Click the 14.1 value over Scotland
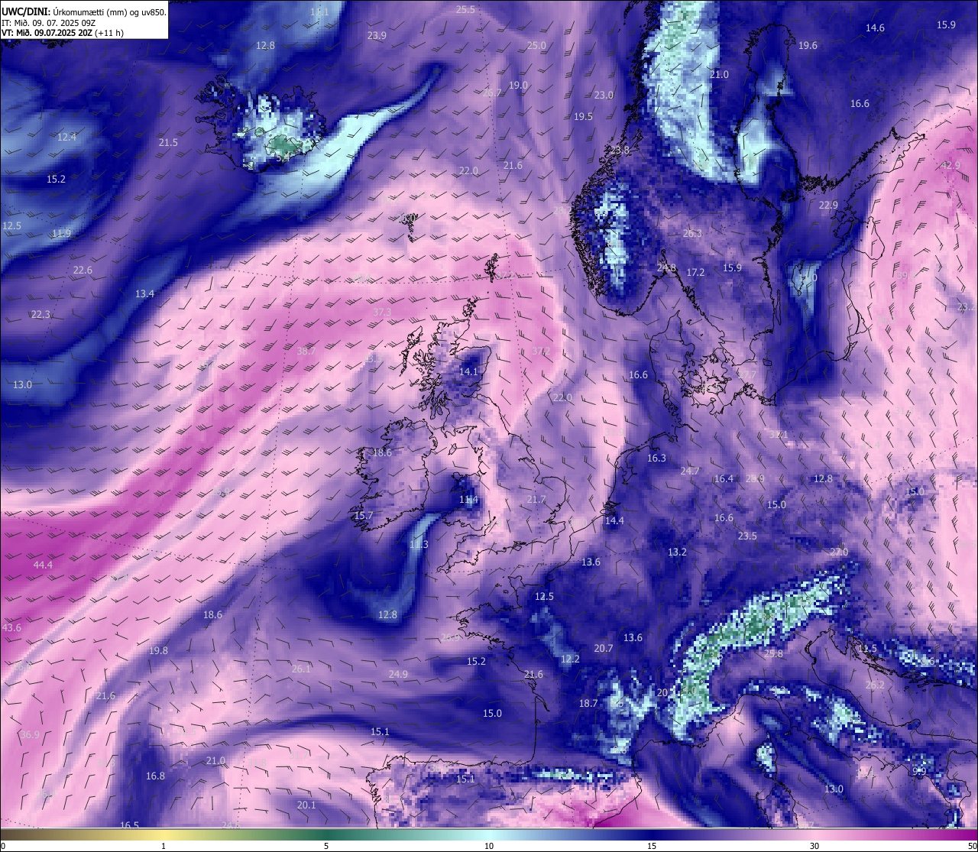This screenshot has width=978, height=852. tap(468, 371)
